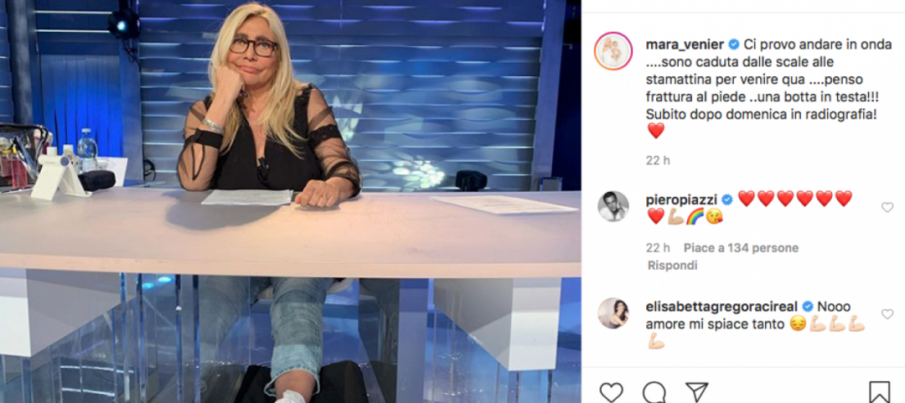Like pieropiazzi's comment heart

point(887,207)
